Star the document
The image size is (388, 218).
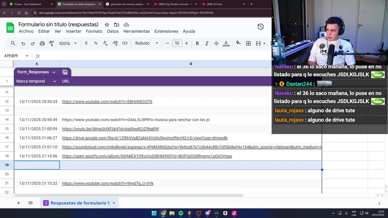click(x=107, y=25)
